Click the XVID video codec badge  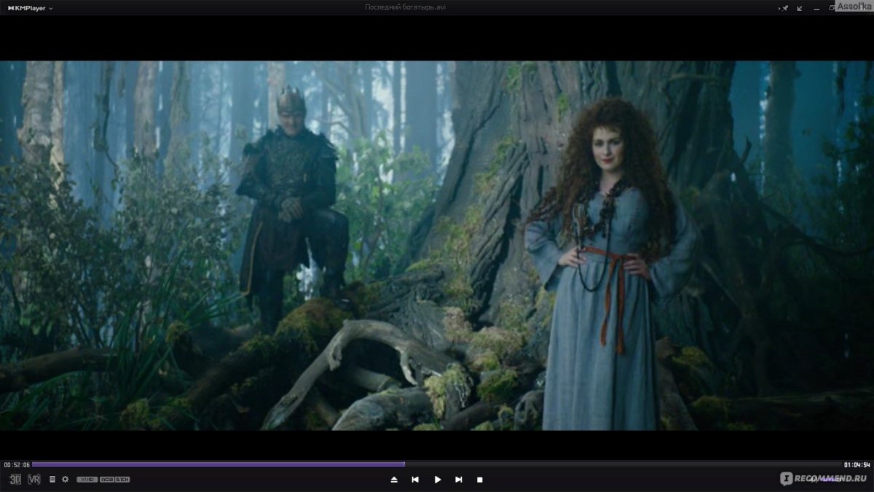coord(87,480)
